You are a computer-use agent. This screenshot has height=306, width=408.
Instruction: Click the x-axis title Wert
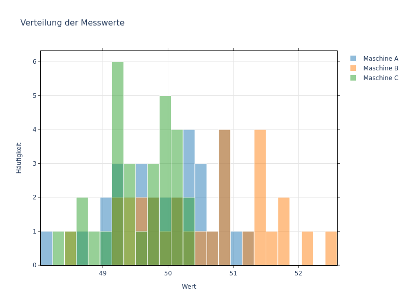click(x=189, y=287)
